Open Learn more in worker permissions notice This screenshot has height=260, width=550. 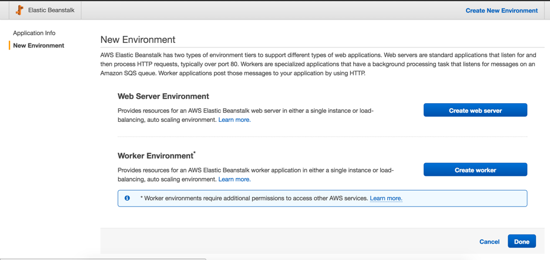pyautogui.click(x=386, y=198)
